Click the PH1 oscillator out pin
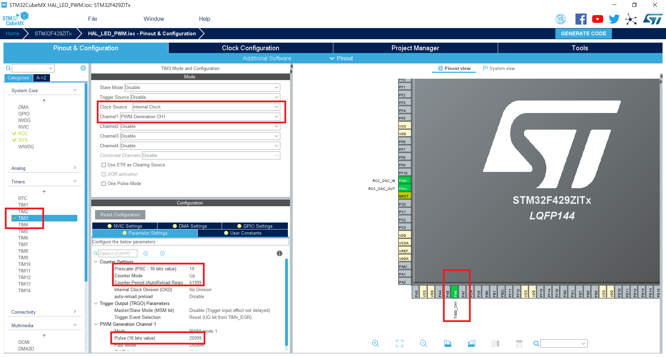666x357 pixels. [x=404, y=189]
